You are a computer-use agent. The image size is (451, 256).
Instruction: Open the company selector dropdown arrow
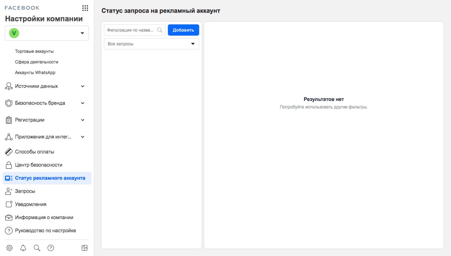[82, 33]
